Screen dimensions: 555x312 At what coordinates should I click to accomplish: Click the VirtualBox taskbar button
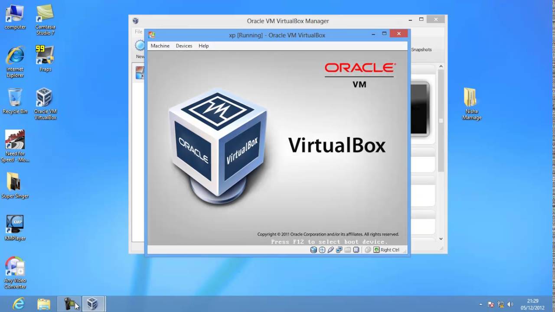tap(92, 304)
